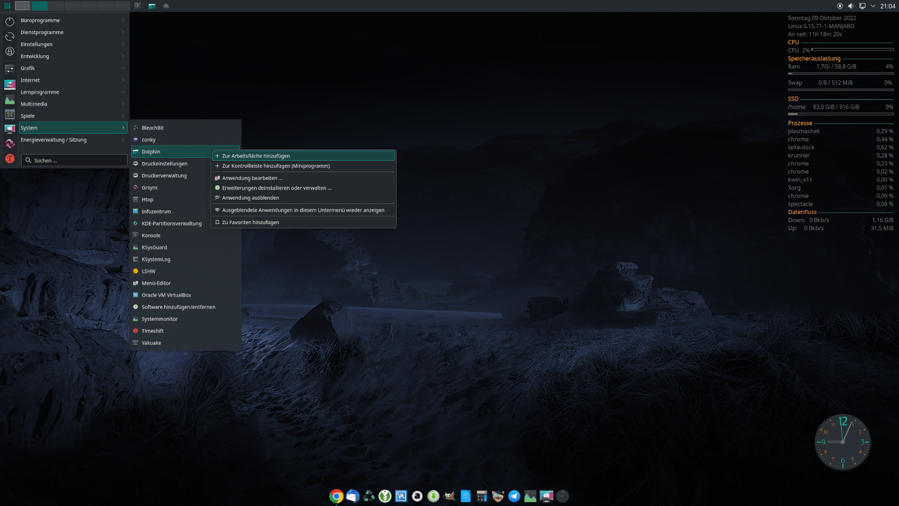Screen dimensions: 899x506
Task: Open the volume control in the system tray
Action: (851, 6)
